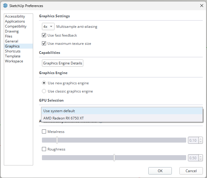Choose AMD Radeon RX 6750 XT option

coord(122,118)
